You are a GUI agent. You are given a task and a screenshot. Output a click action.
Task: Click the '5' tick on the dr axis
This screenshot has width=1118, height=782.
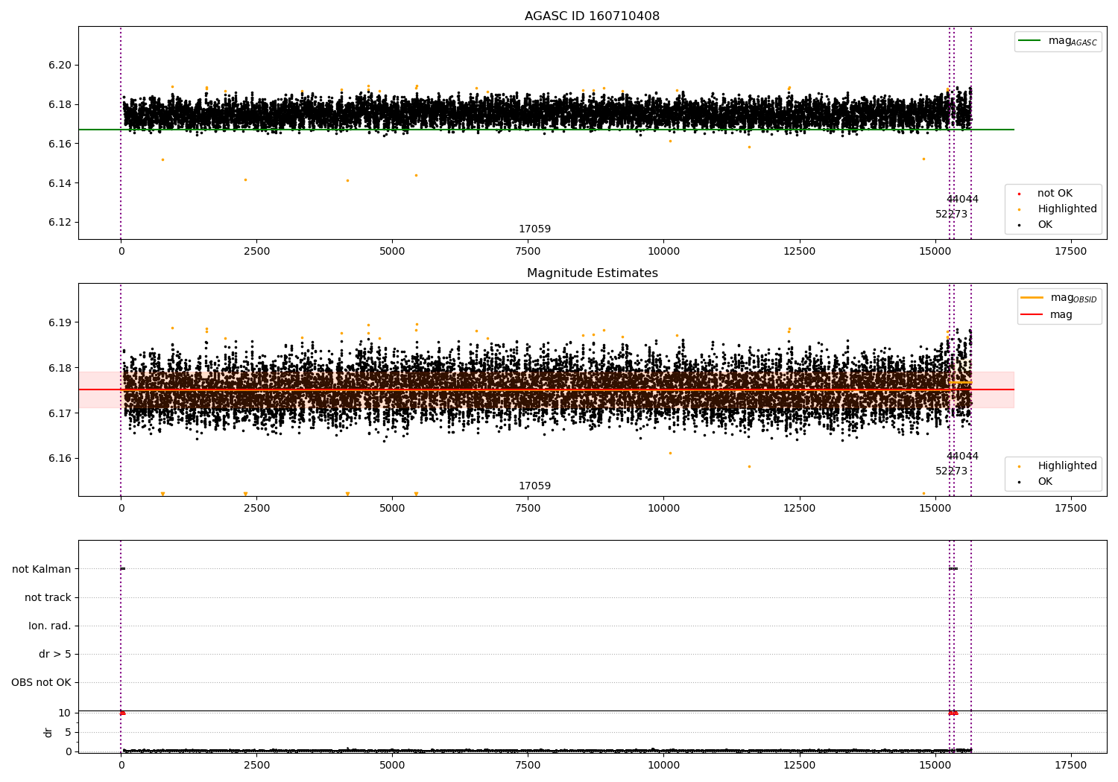pos(68,732)
